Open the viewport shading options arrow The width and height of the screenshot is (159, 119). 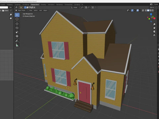[155, 10]
